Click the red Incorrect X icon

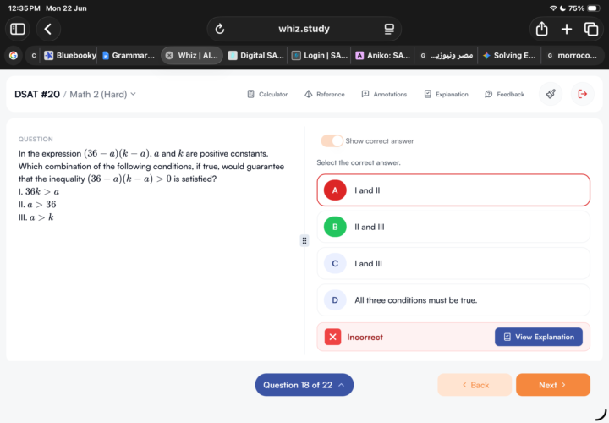coord(333,338)
